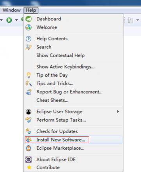The height and width of the screenshot is (172, 141).
Task: Click the Search flashlight icon
Action: (x=29, y=47)
